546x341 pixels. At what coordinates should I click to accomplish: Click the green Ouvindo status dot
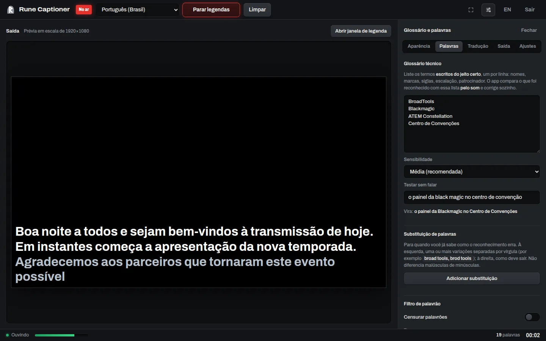(8, 335)
